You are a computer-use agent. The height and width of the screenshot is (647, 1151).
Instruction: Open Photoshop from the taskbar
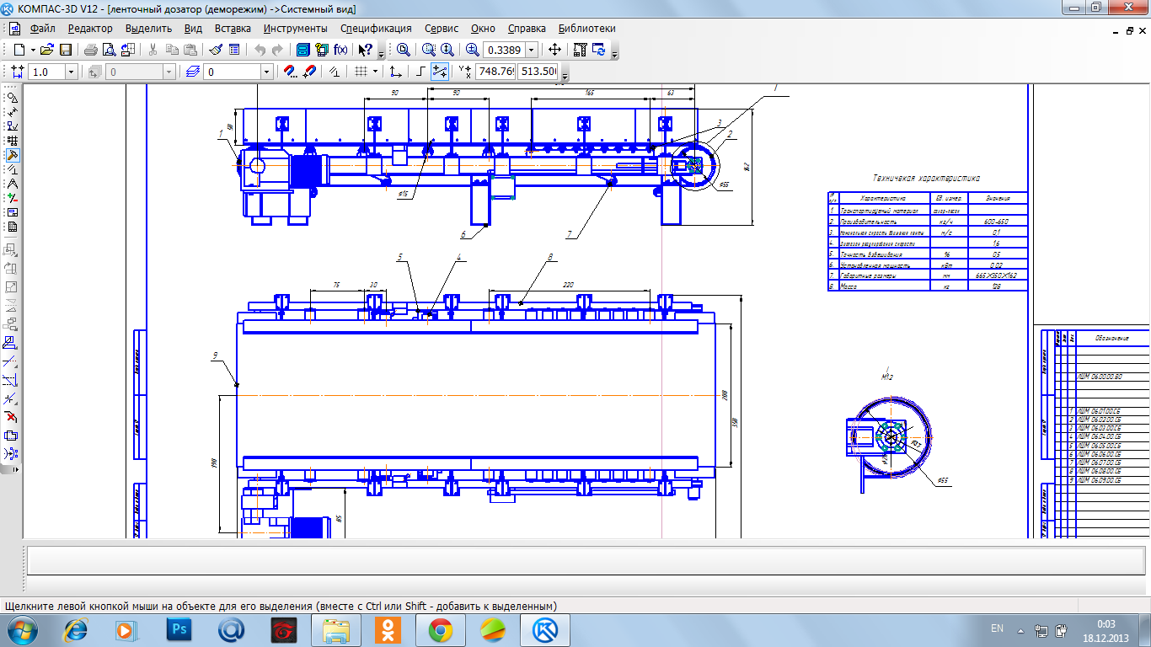179,629
